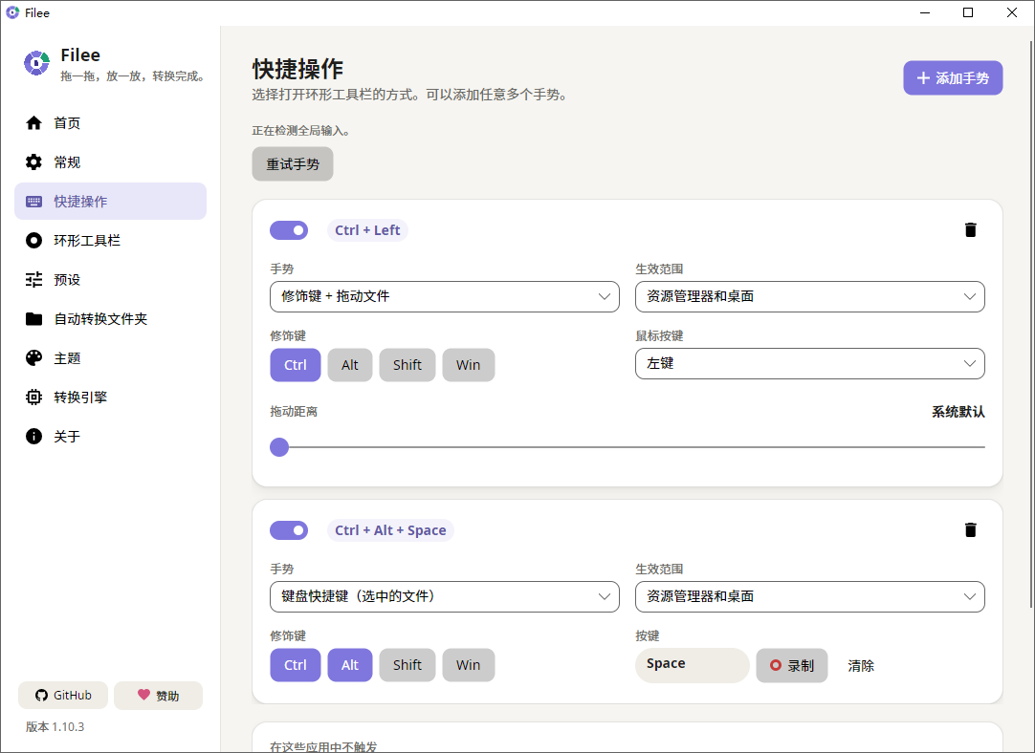Open 生效范围 dropdown in Ctrl + Left card
This screenshot has height=753, width=1035.
pyautogui.click(x=810, y=297)
